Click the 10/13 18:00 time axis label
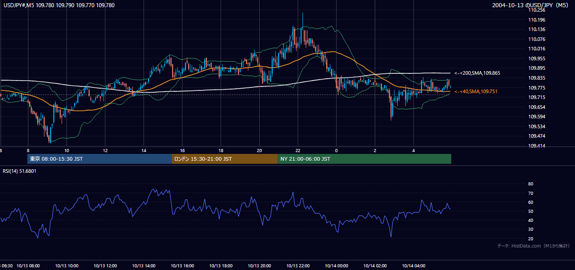This screenshot has width=575, height=270. point(221,265)
